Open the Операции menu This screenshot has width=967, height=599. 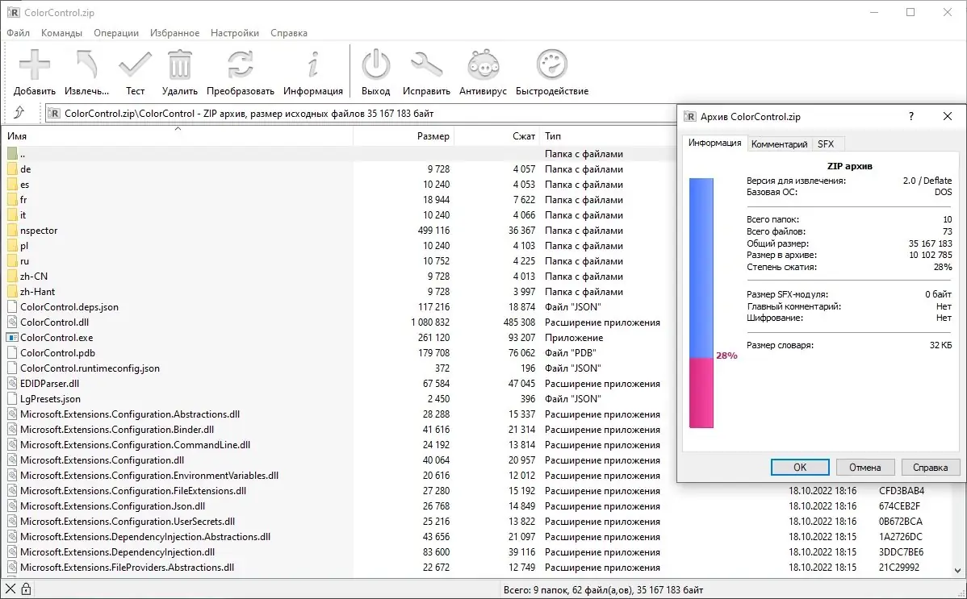click(x=116, y=33)
